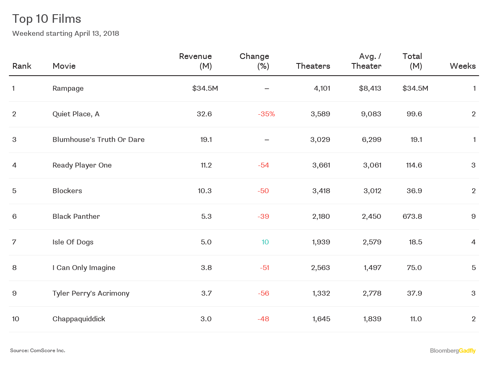Click the 114.6 total for Ready Player One
Screen dimensions: 488x366
coord(414,165)
